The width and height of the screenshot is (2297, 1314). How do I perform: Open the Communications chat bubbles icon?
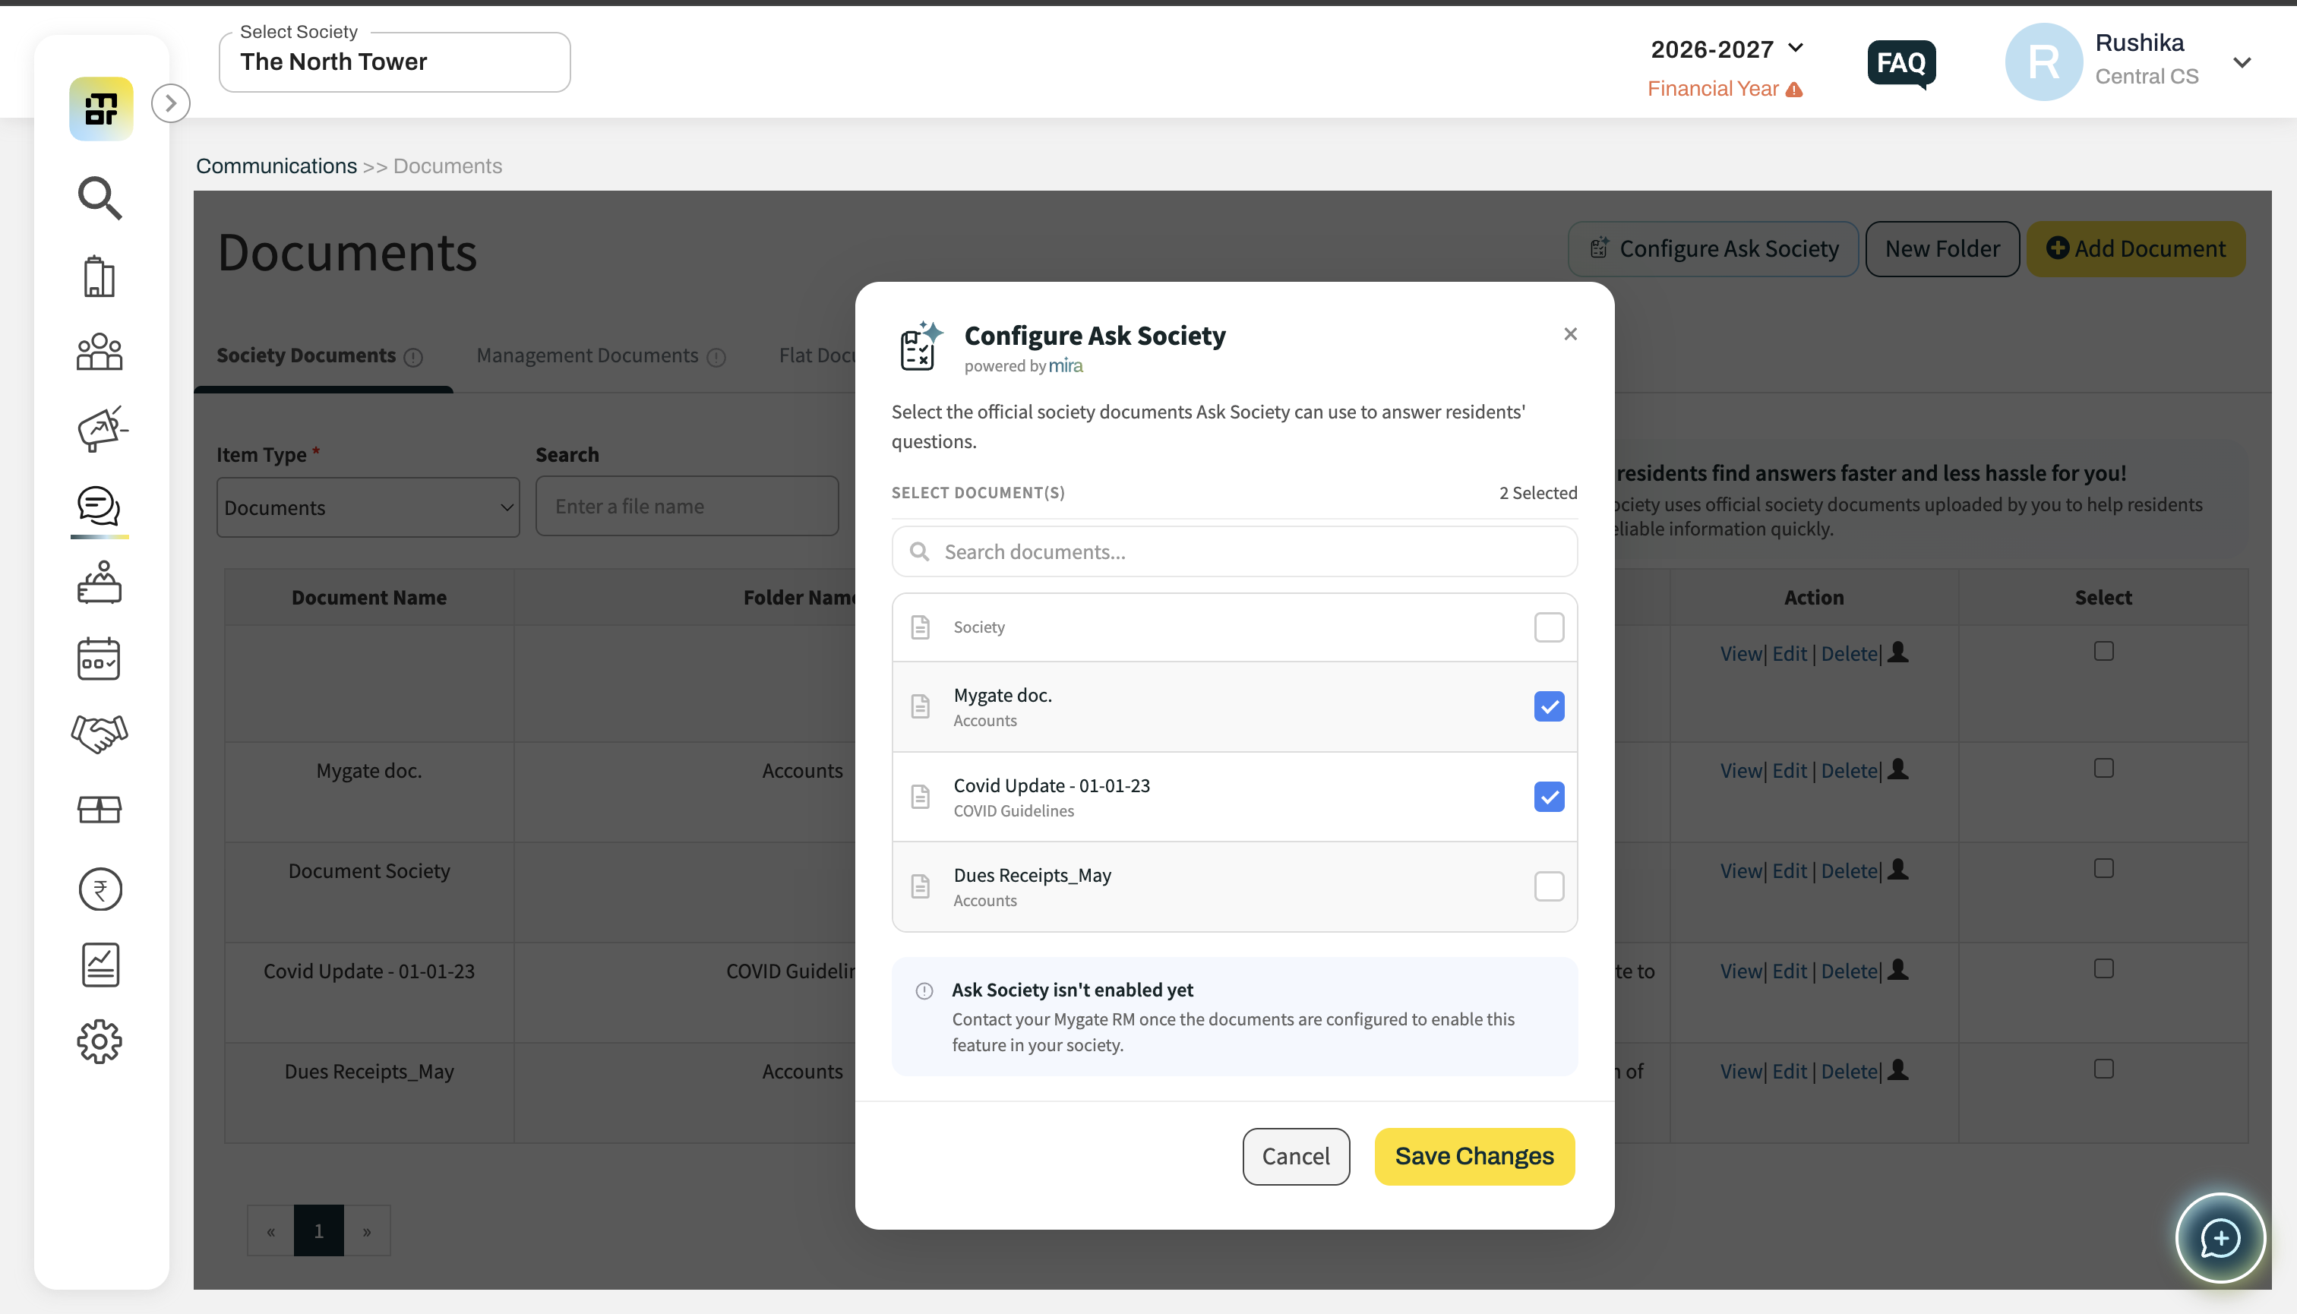click(100, 507)
